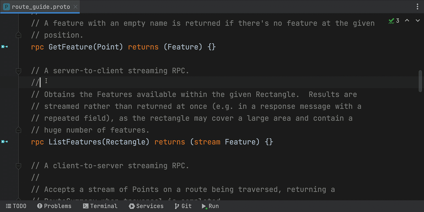Image resolution: width=424 pixels, height=212 pixels.
Task: Click the proto file icon on the tab
Action: [x=6, y=7]
